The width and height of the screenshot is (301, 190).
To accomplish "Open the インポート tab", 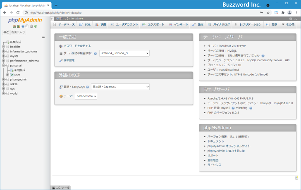I will pos(178,24).
